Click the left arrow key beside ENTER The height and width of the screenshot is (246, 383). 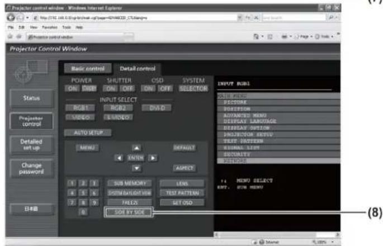pos(119,158)
